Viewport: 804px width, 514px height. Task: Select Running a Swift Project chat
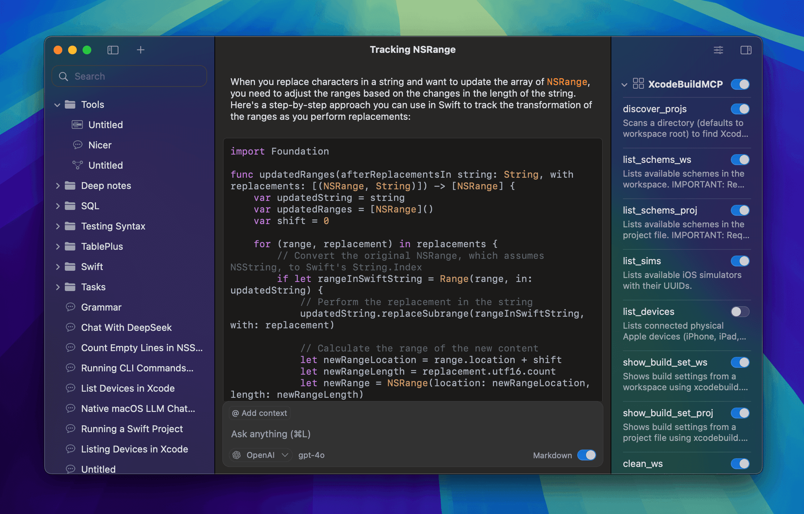[132, 429]
